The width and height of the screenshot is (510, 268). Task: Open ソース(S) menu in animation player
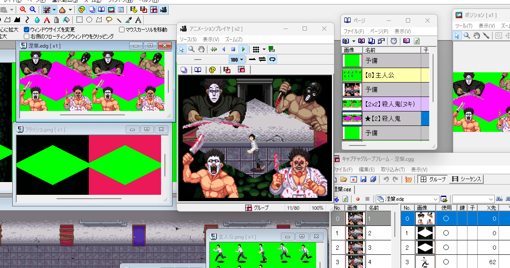click(x=188, y=40)
